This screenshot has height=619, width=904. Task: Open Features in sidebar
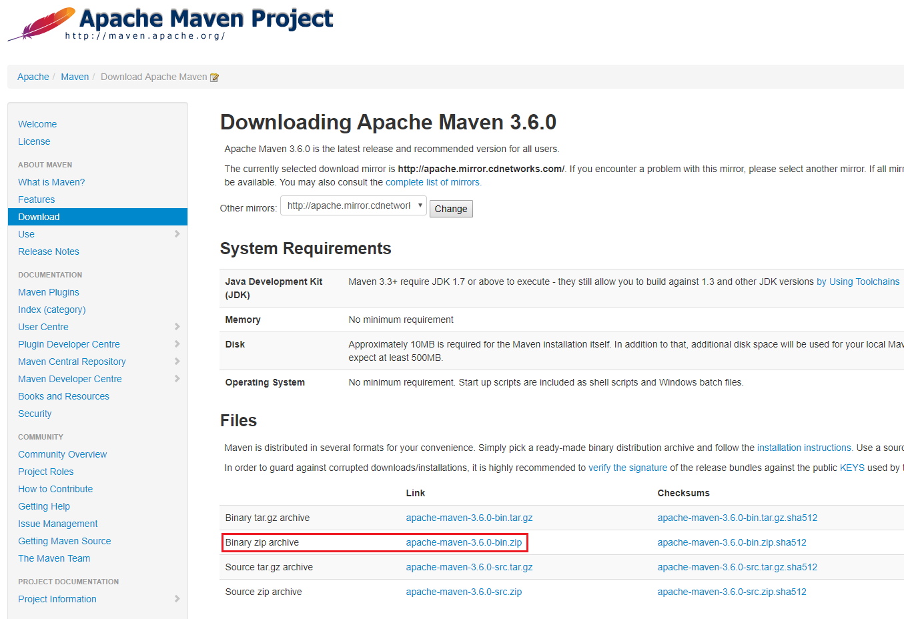[37, 199]
